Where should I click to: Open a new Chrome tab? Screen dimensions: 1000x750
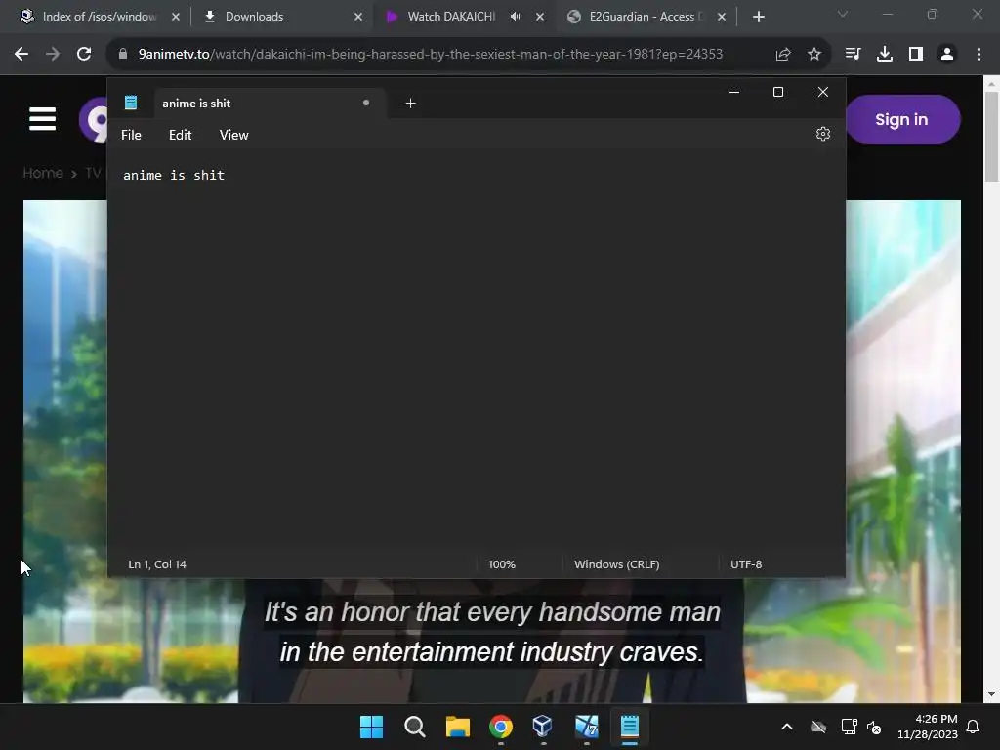[x=758, y=17]
